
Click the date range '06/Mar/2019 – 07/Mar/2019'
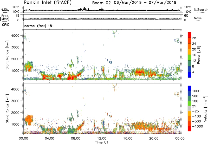click(145, 3)
